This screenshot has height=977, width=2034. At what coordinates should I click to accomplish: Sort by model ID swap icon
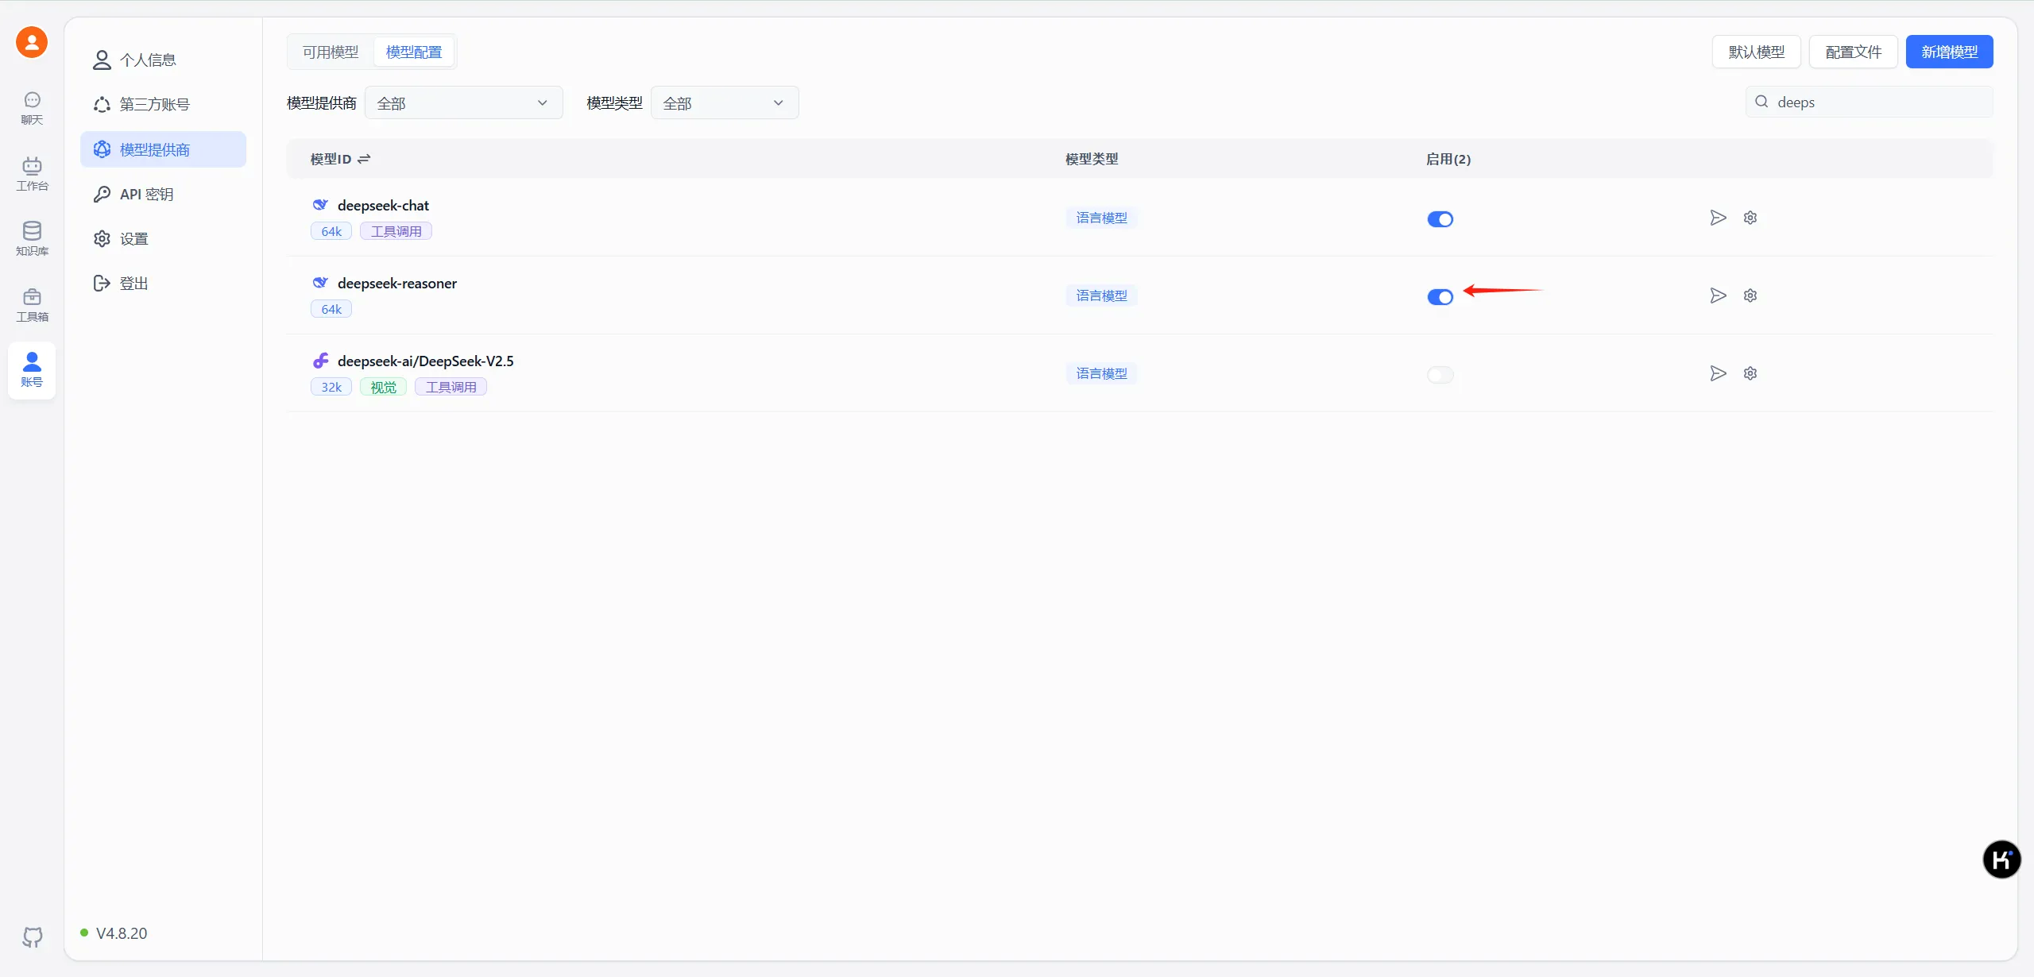point(364,159)
